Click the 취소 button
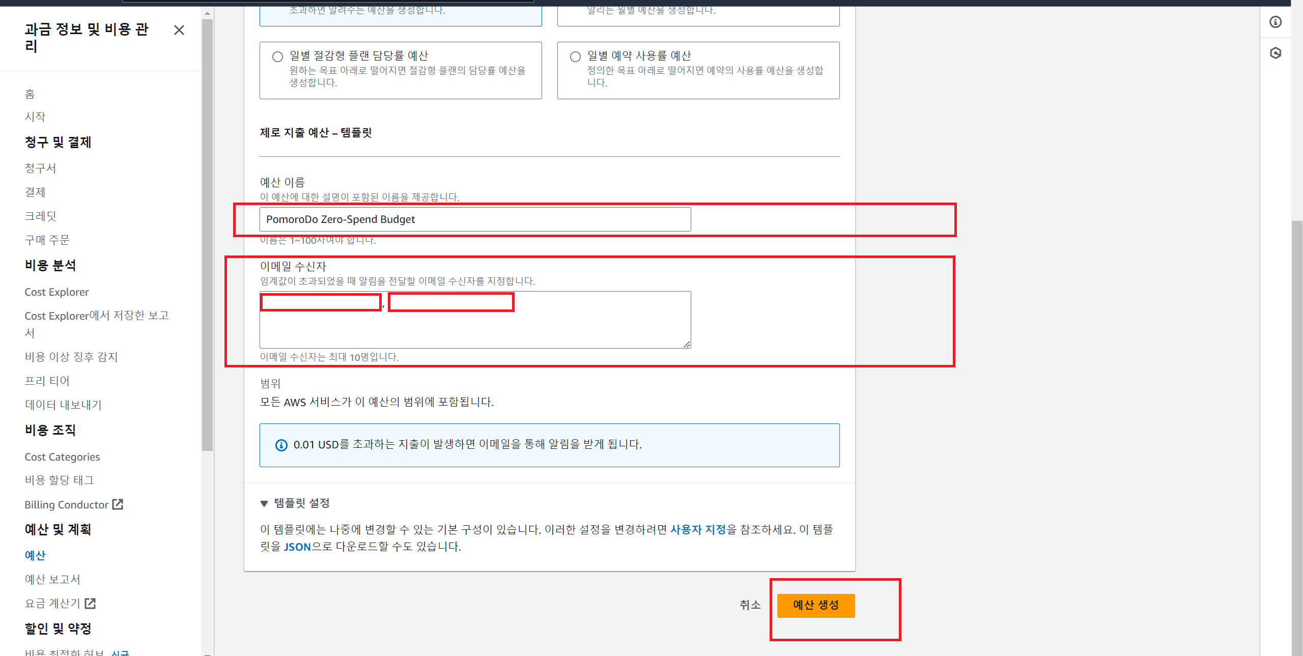This screenshot has height=656, width=1303. click(750, 605)
